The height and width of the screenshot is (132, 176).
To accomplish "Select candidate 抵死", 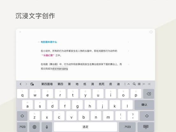I will (102, 84).
